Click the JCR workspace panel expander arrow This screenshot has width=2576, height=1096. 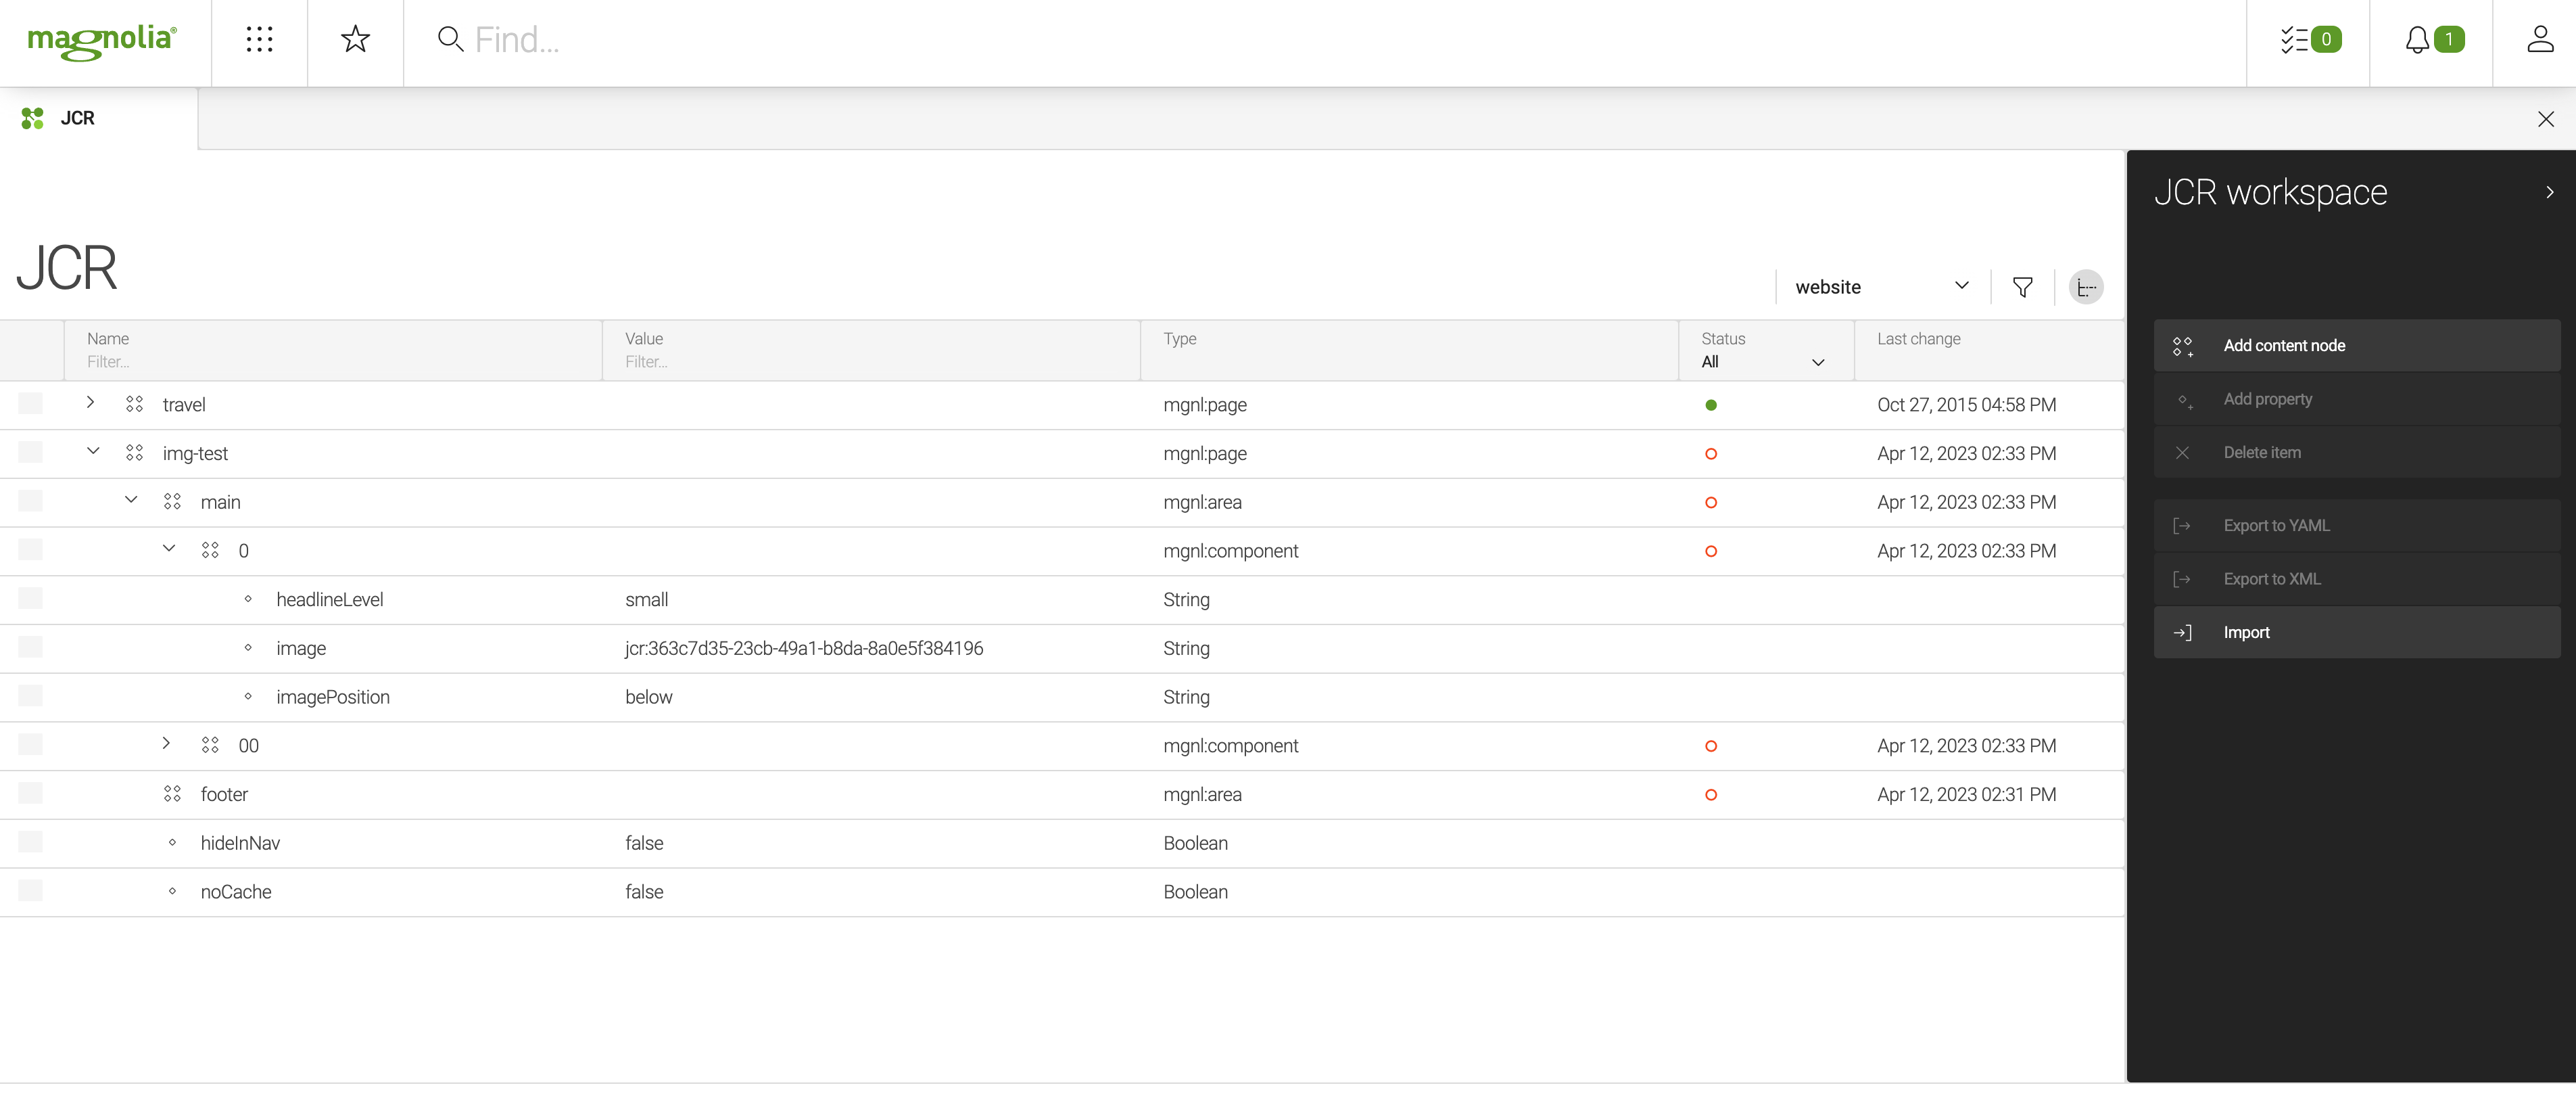2550,192
